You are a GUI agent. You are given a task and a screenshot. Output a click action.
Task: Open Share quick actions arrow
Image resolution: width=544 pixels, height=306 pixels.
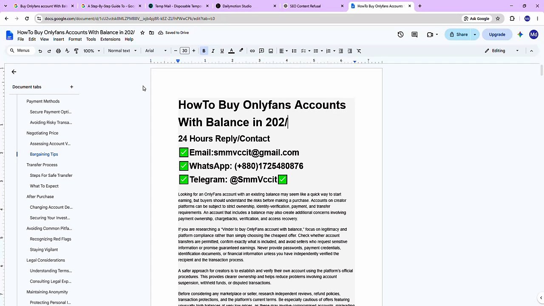click(475, 34)
